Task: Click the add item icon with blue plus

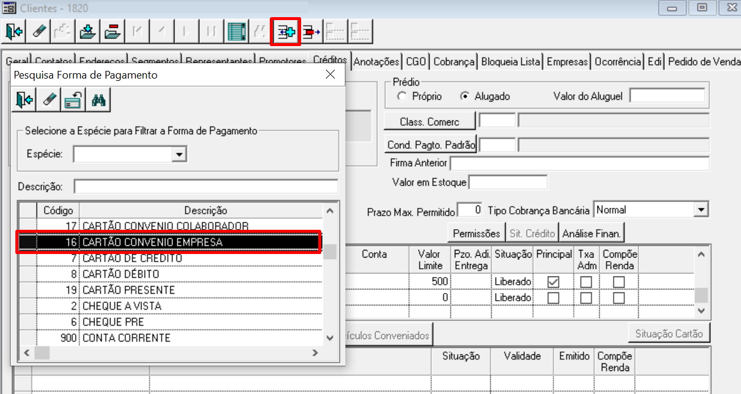Action: (x=286, y=31)
